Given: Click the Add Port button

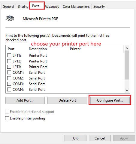Looking at the screenshot, I should click(25, 100).
